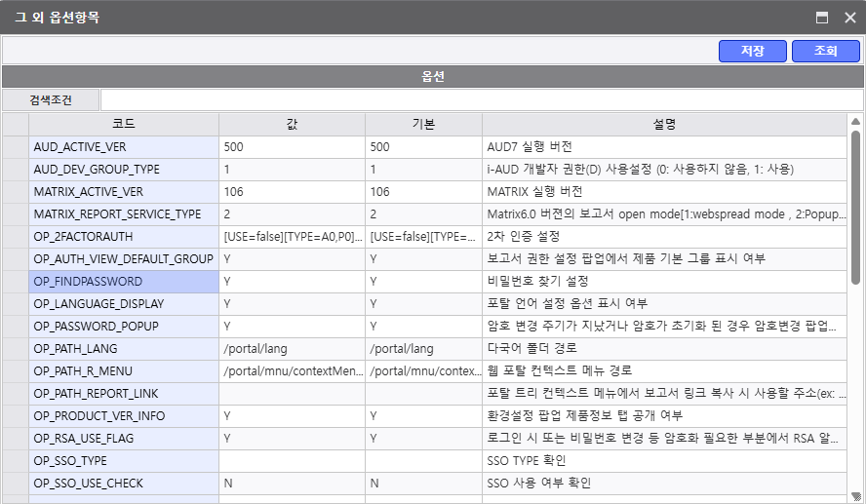
Task: Focus the 검색조건 search input field
Action: pos(481,99)
